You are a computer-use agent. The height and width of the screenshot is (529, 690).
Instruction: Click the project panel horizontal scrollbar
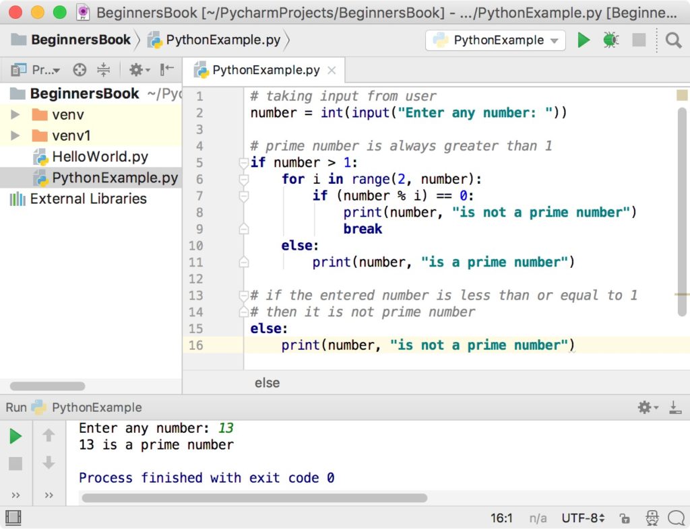[48, 386]
